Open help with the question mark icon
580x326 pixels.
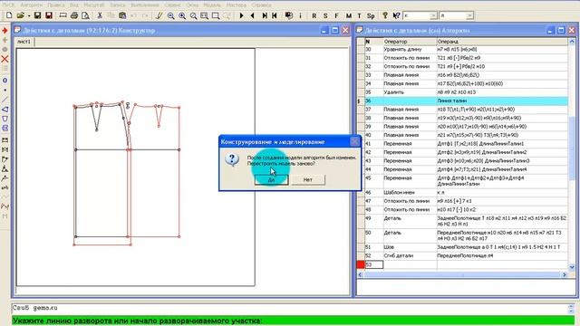click(x=385, y=15)
